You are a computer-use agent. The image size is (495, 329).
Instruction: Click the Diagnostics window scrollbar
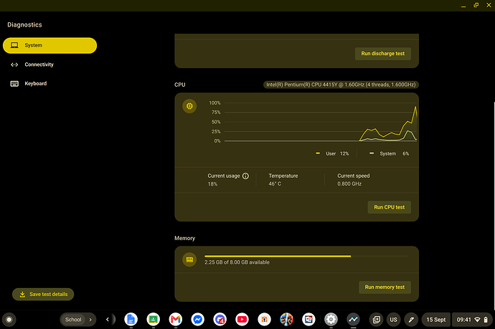pyautogui.click(x=494, y=205)
